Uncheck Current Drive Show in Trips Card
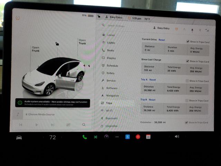Screen dimensions: 221x166 (x=188, y=41)
